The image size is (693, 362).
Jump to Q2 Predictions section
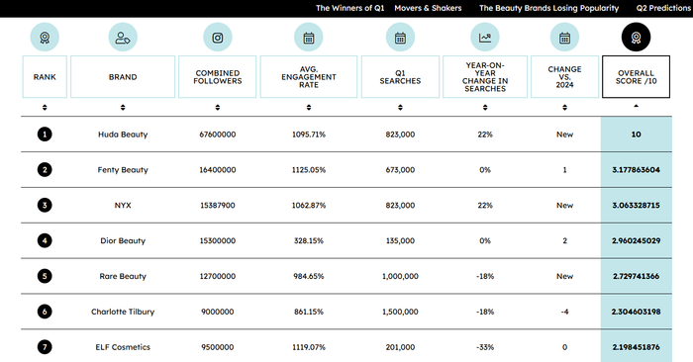664,8
